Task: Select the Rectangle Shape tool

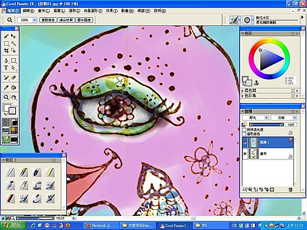Action: pos(14,61)
